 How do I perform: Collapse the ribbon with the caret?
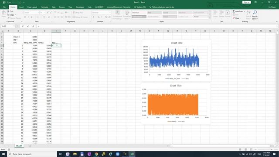[x=277, y=21]
